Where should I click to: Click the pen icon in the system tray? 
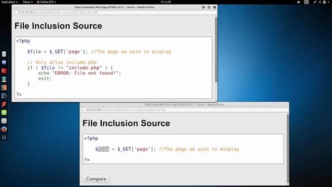315,2
